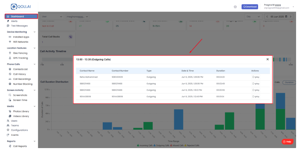
Task: Click the Photos Library icon
Action: click(10, 111)
